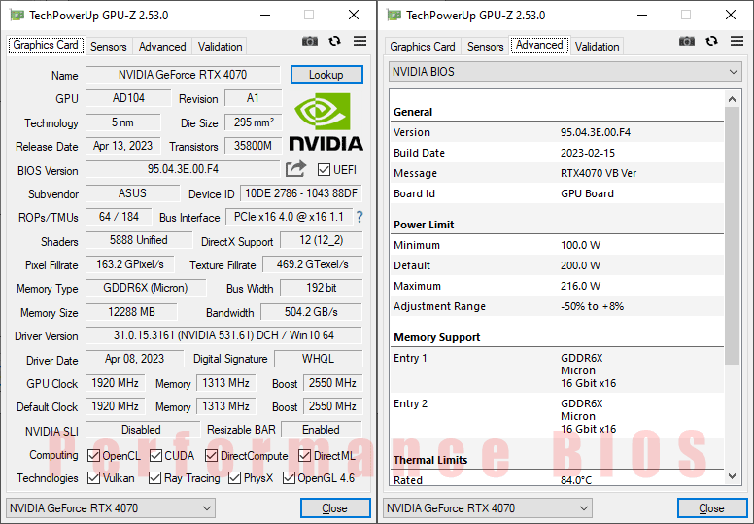Select Advanced tab in right window
Screen dimensions: 754x524
click(539, 46)
